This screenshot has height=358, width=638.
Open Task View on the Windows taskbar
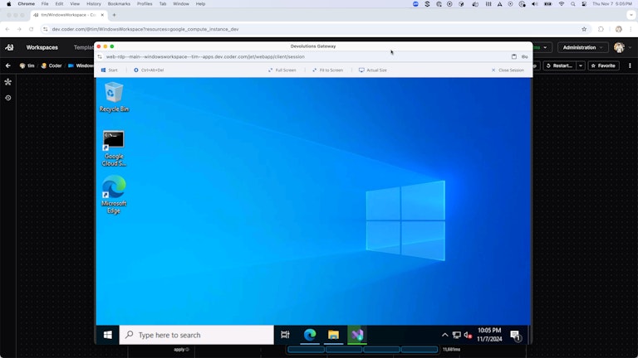tap(285, 335)
